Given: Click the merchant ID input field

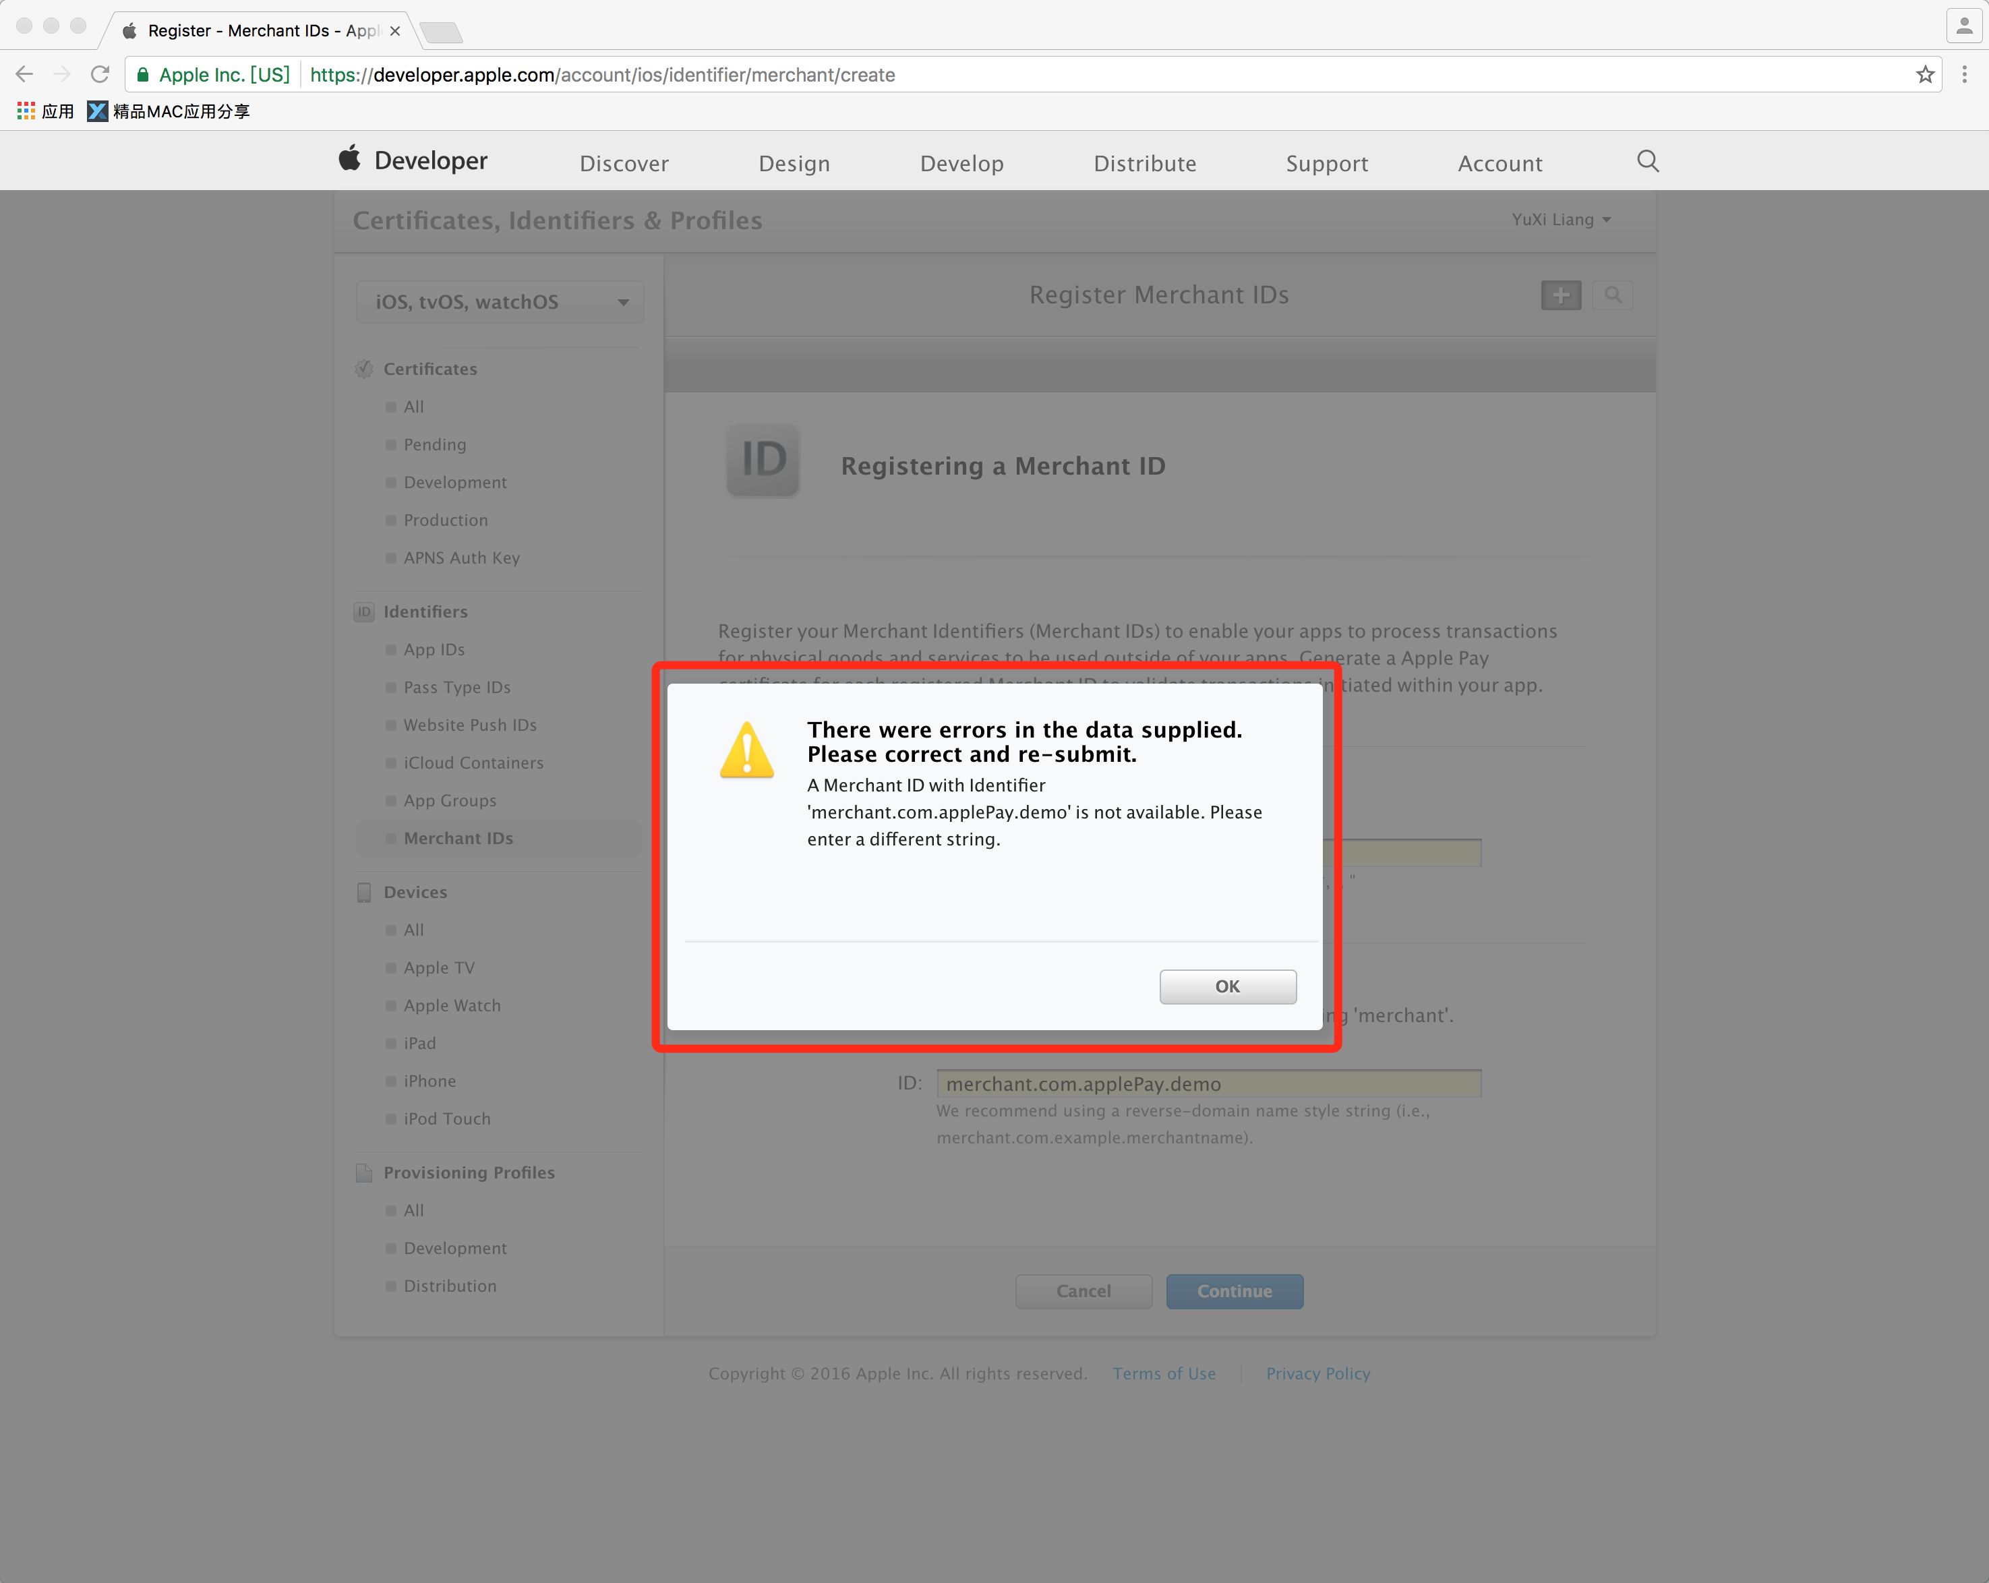Looking at the screenshot, I should pos(1208,1083).
